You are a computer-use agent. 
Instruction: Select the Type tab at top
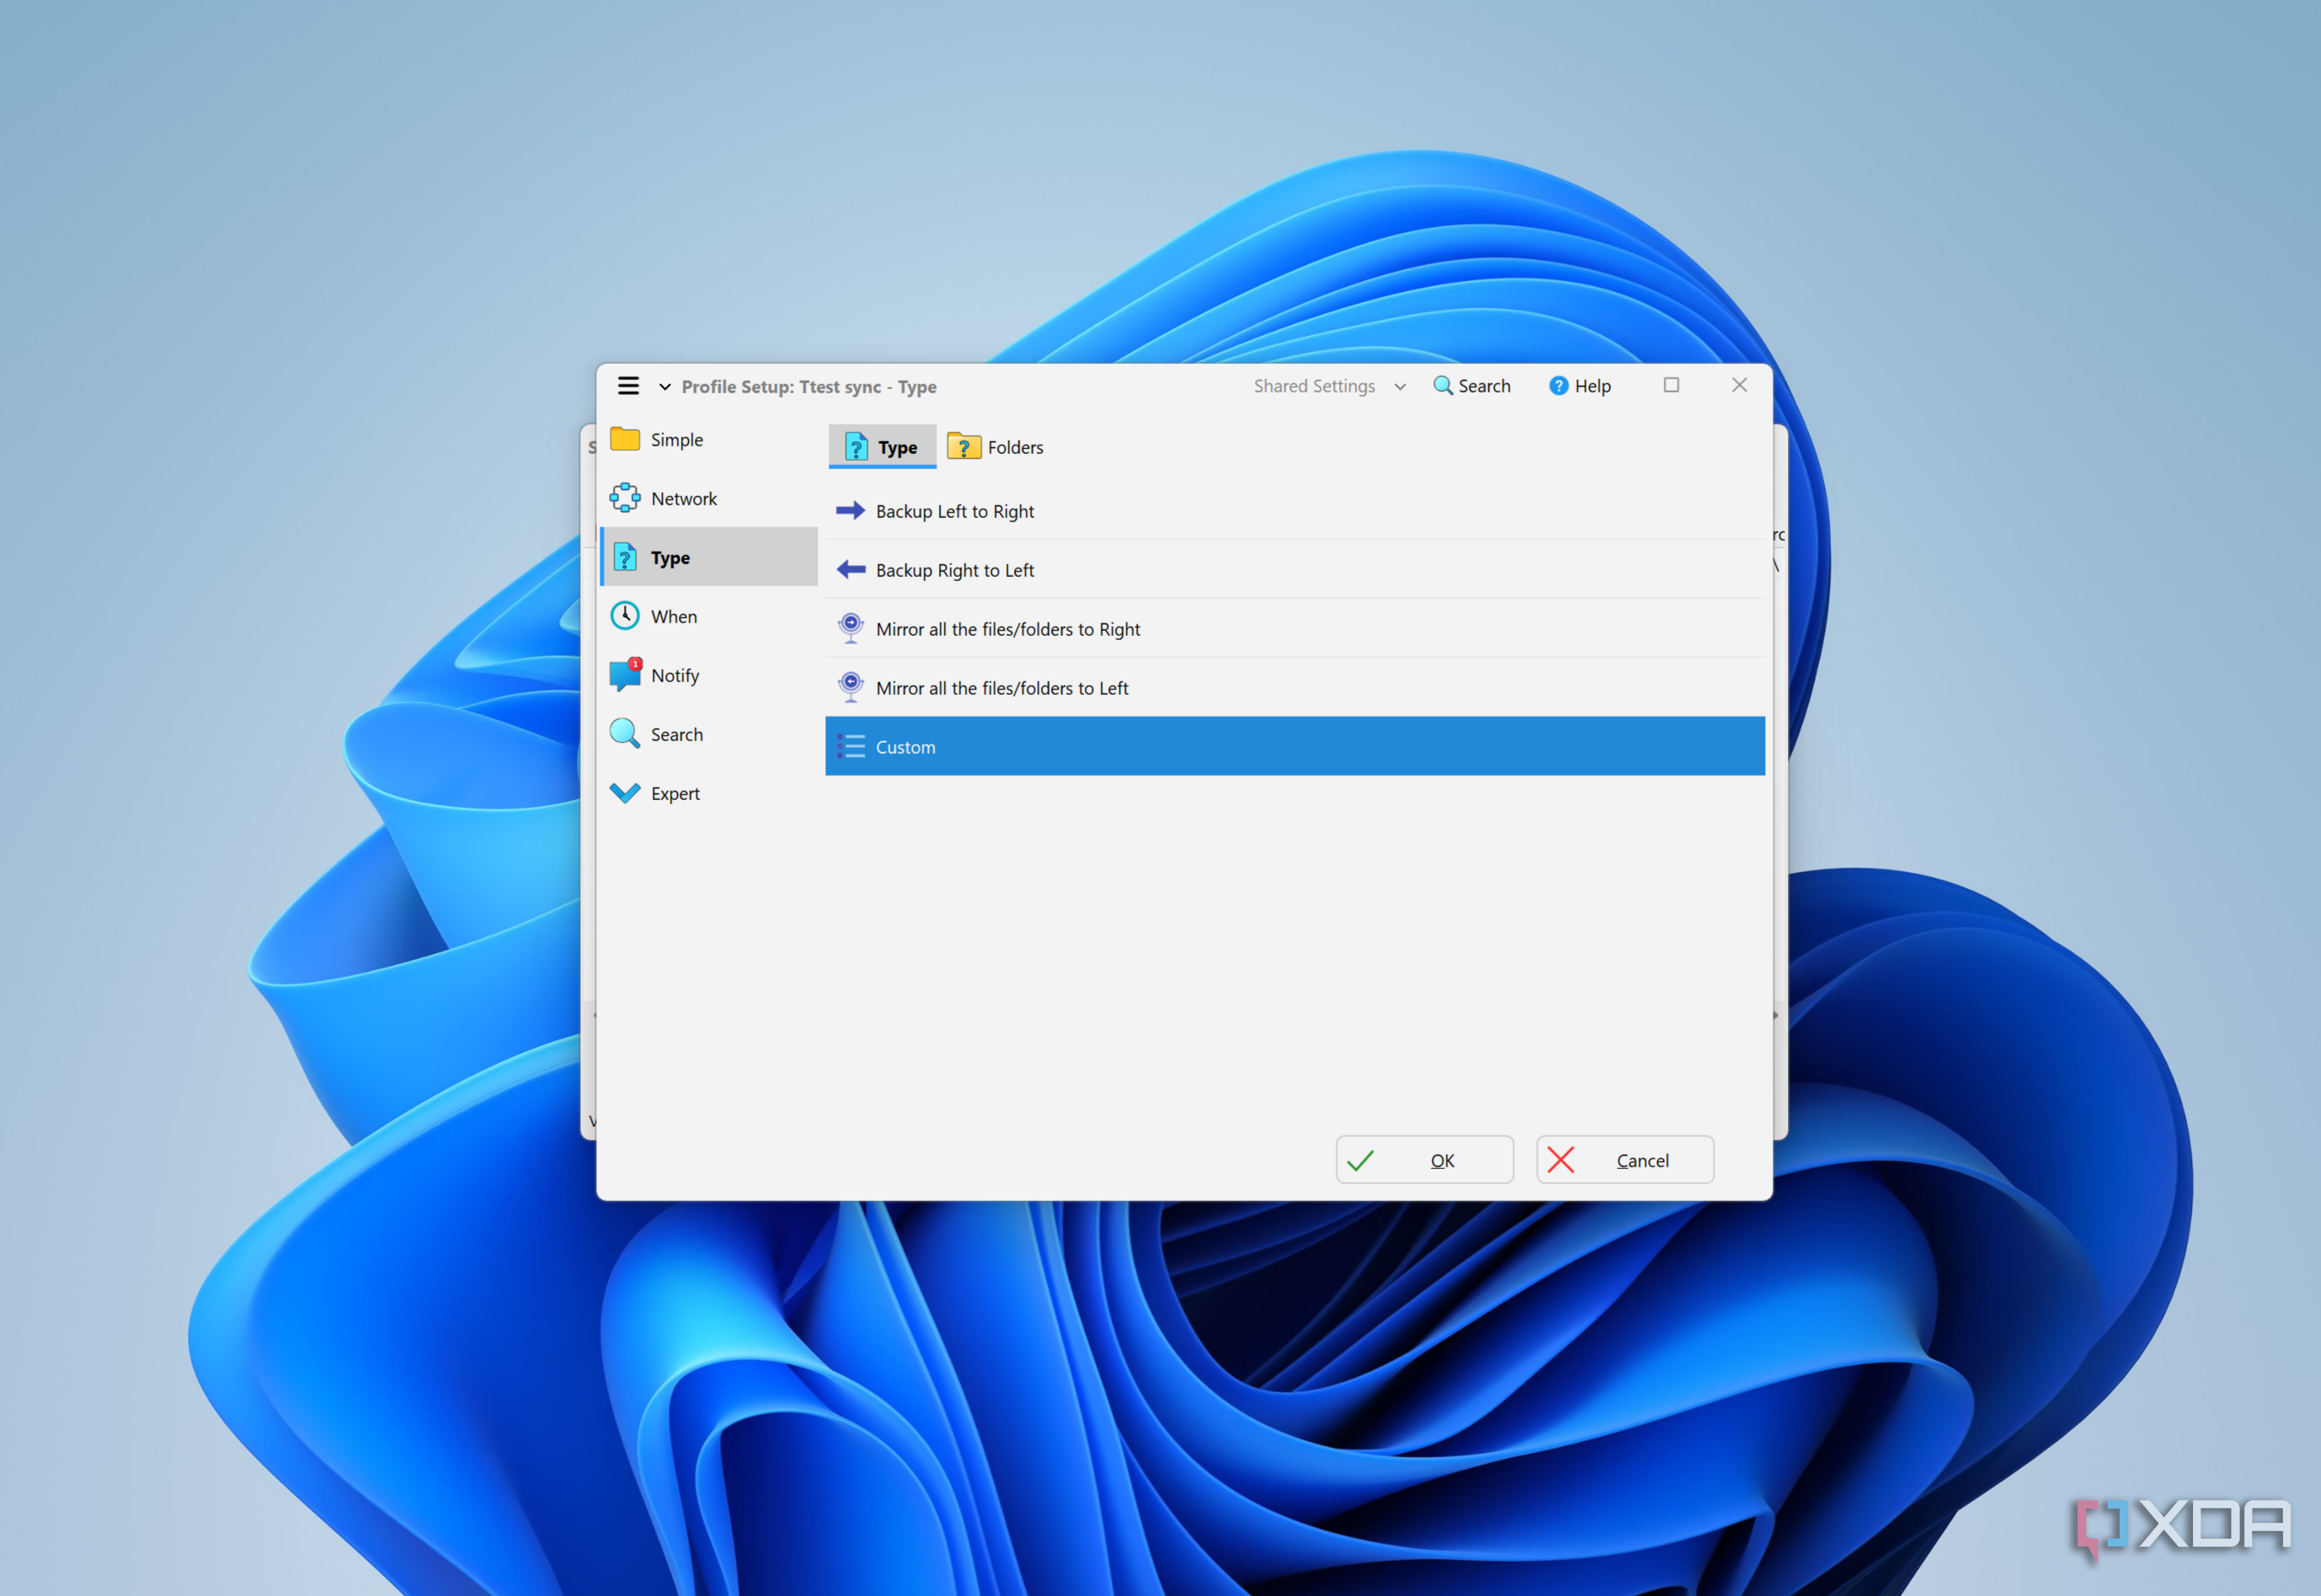(x=882, y=447)
